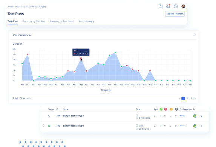Image resolution: width=216 pixels, height=147 pixels.
Task: Open Katalon Team breadcrumb link
Action: click(x=14, y=6)
